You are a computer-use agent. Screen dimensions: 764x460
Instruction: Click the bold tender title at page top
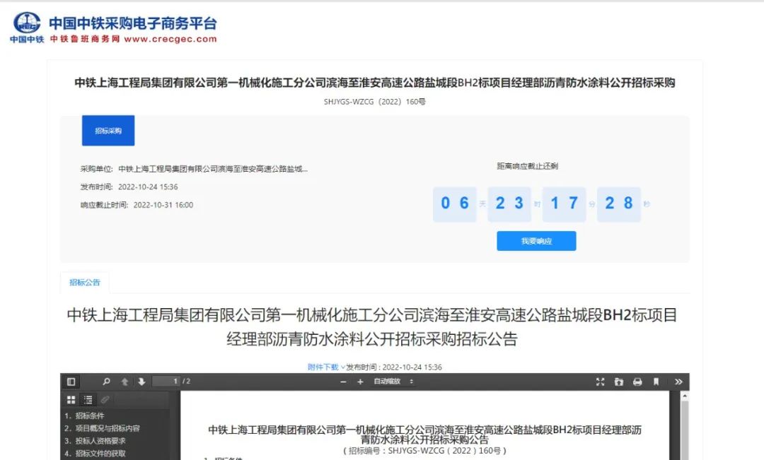[375, 83]
